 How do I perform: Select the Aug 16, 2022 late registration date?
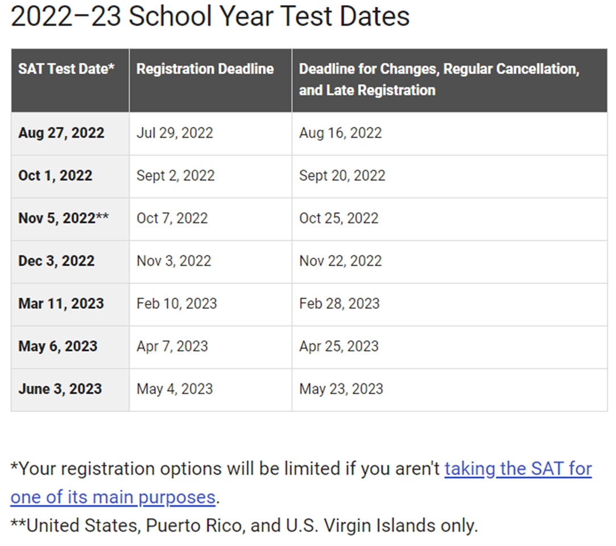tap(341, 133)
